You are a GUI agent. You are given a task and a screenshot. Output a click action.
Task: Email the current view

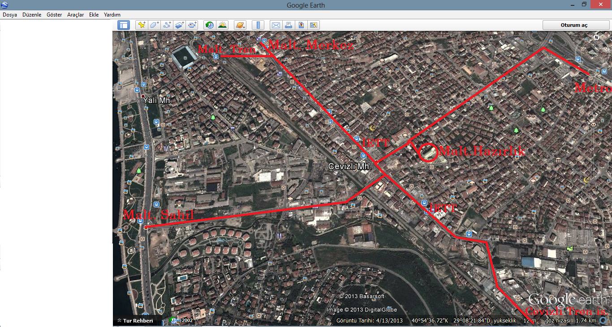(x=276, y=25)
